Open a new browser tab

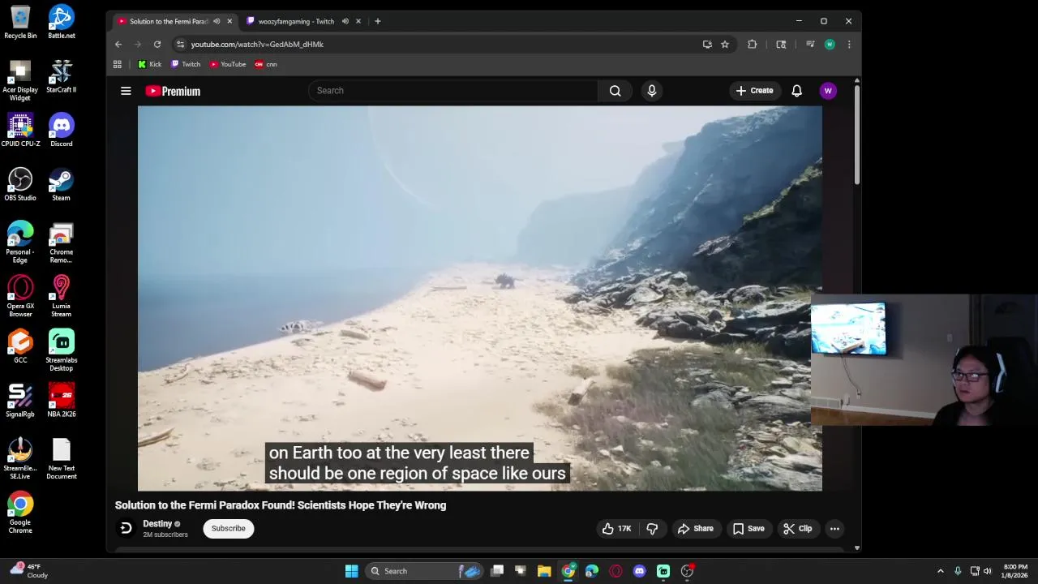pos(377,21)
